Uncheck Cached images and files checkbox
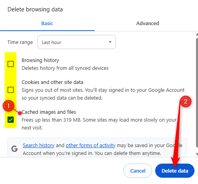The width and height of the screenshot is (198, 184). pos(11,120)
